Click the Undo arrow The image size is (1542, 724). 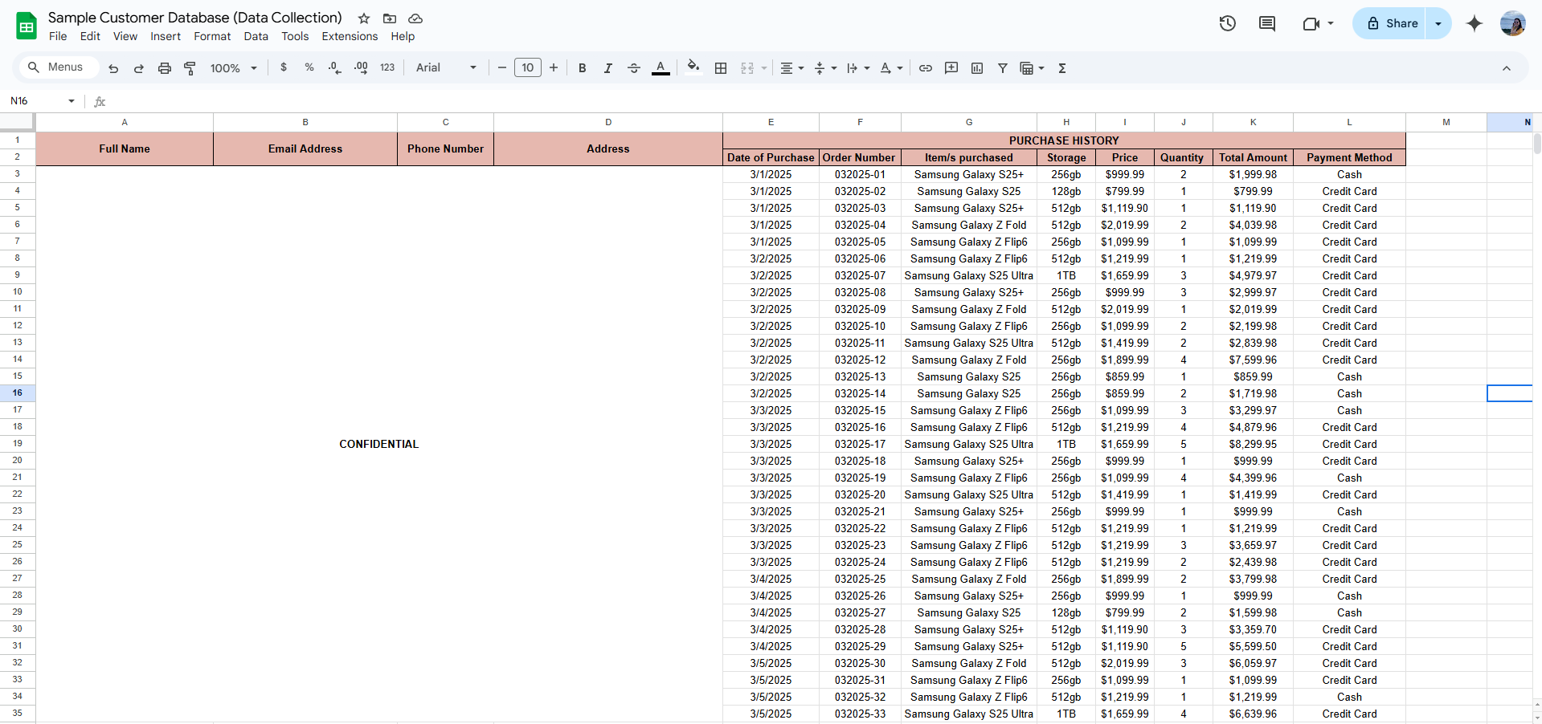pyautogui.click(x=113, y=68)
